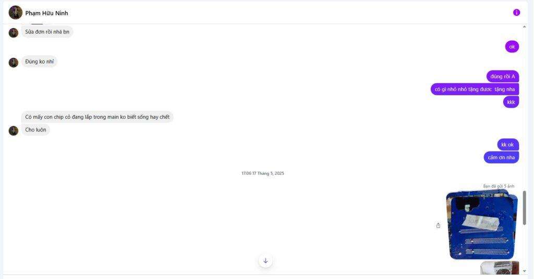Select the purple "ok" message bubble

click(x=512, y=46)
